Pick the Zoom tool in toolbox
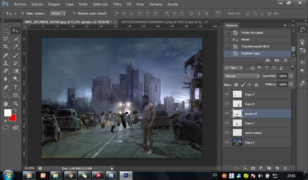 point(16,103)
